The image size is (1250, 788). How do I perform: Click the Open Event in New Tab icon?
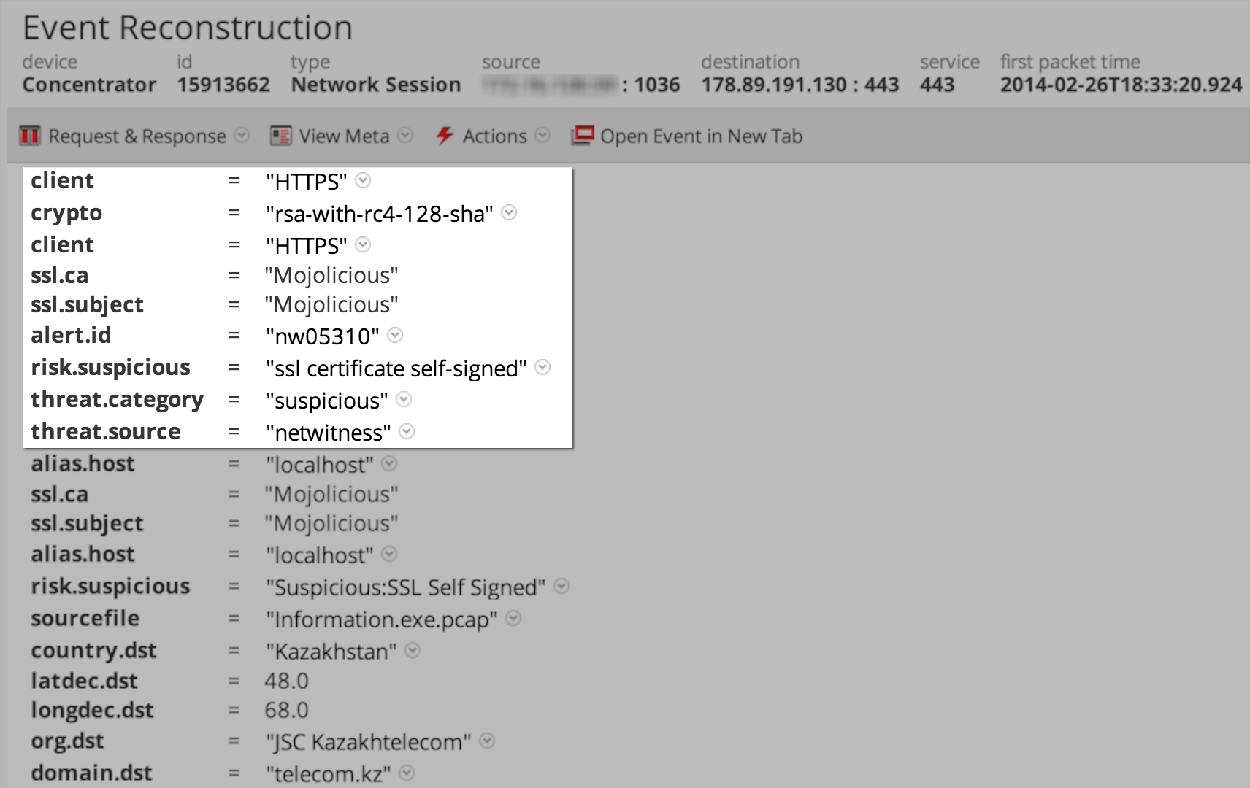coord(582,136)
